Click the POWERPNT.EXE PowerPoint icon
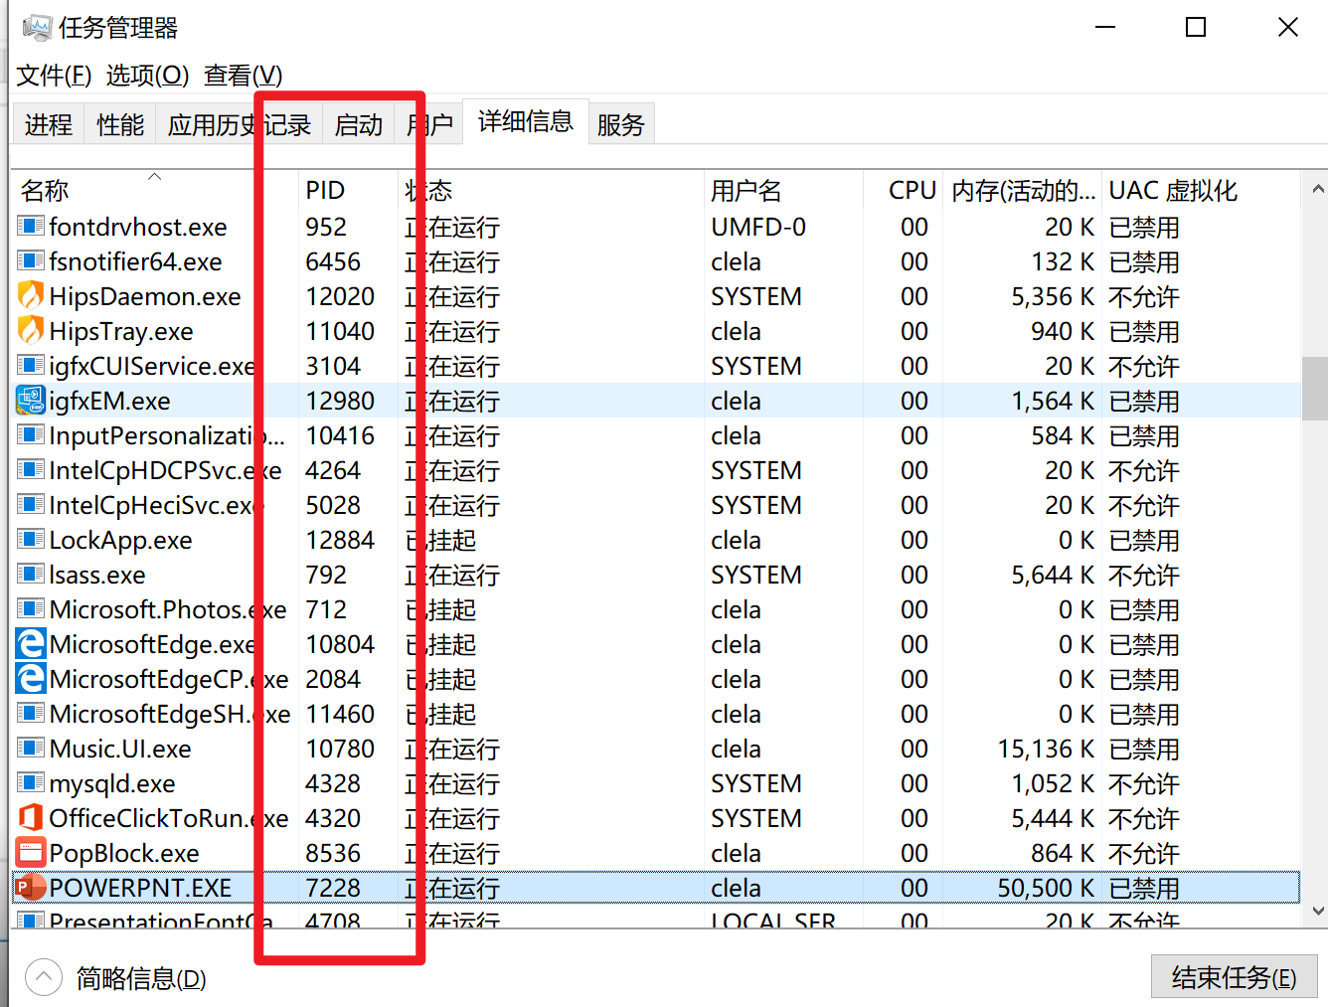1328x1007 pixels. point(31,888)
